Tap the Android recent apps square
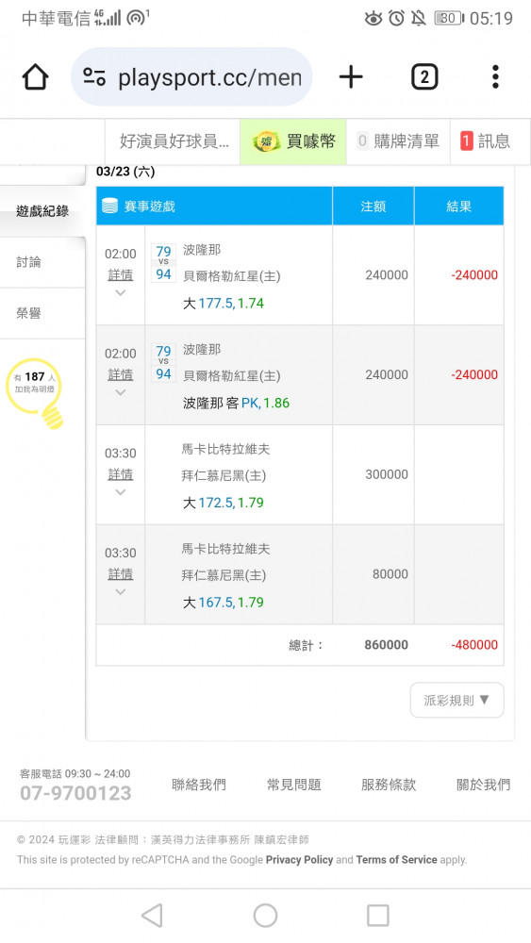531x943 pixels. pos(377,916)
